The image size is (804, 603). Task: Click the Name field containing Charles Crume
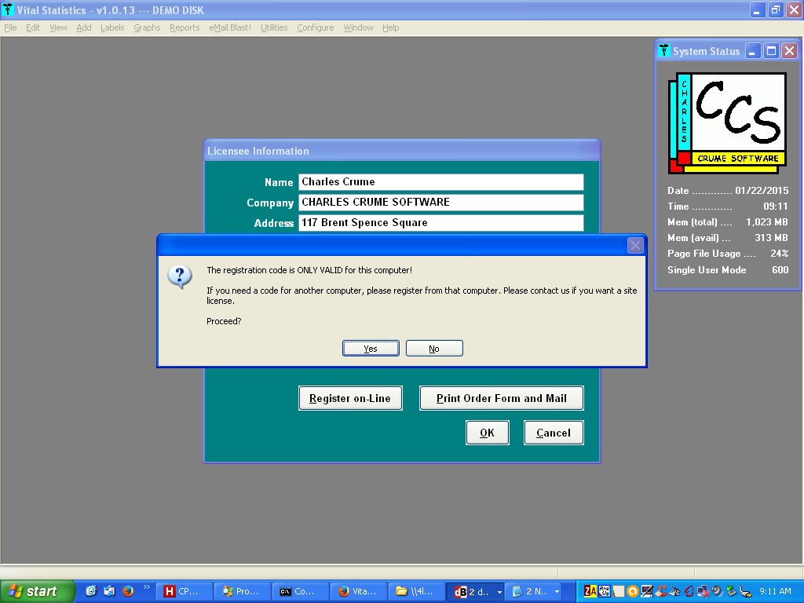point(441,182)
